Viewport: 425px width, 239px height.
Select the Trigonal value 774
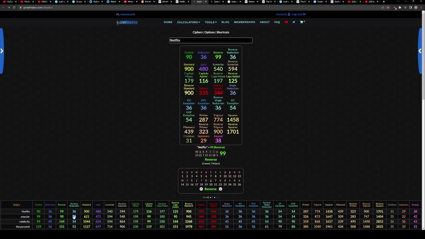click(x=218, y=120)
